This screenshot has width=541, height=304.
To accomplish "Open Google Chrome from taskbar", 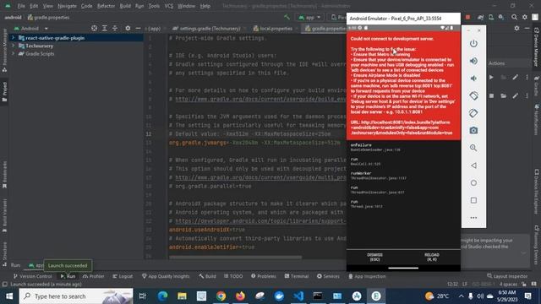I will coord(221,296).
